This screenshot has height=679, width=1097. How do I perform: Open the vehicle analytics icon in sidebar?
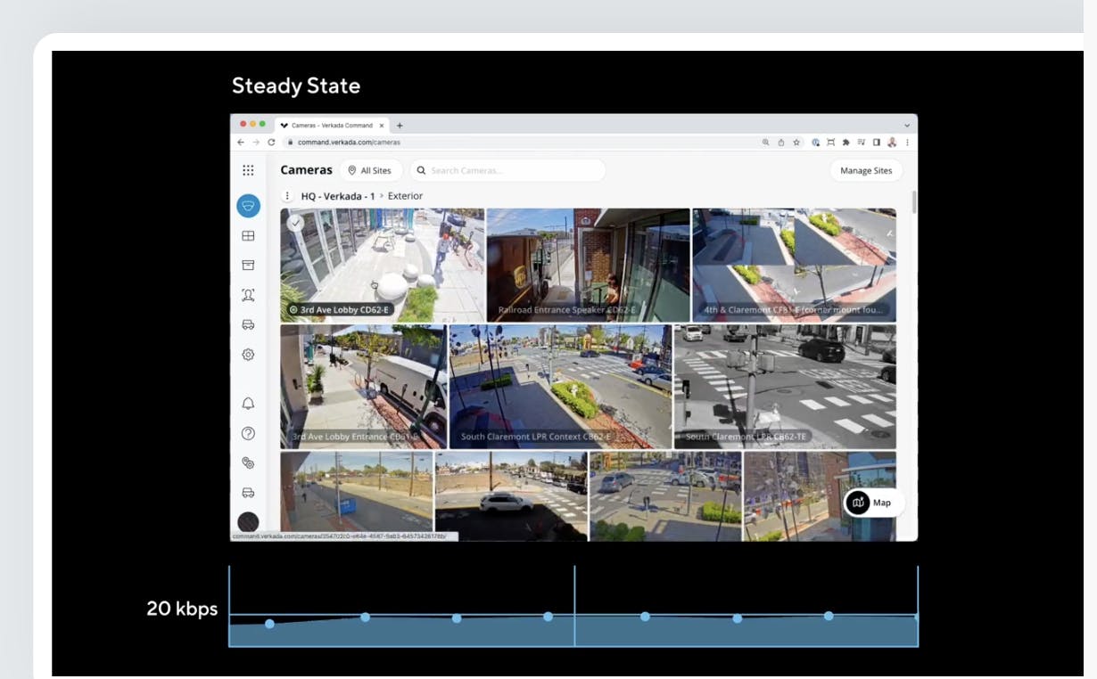[248, 324]
